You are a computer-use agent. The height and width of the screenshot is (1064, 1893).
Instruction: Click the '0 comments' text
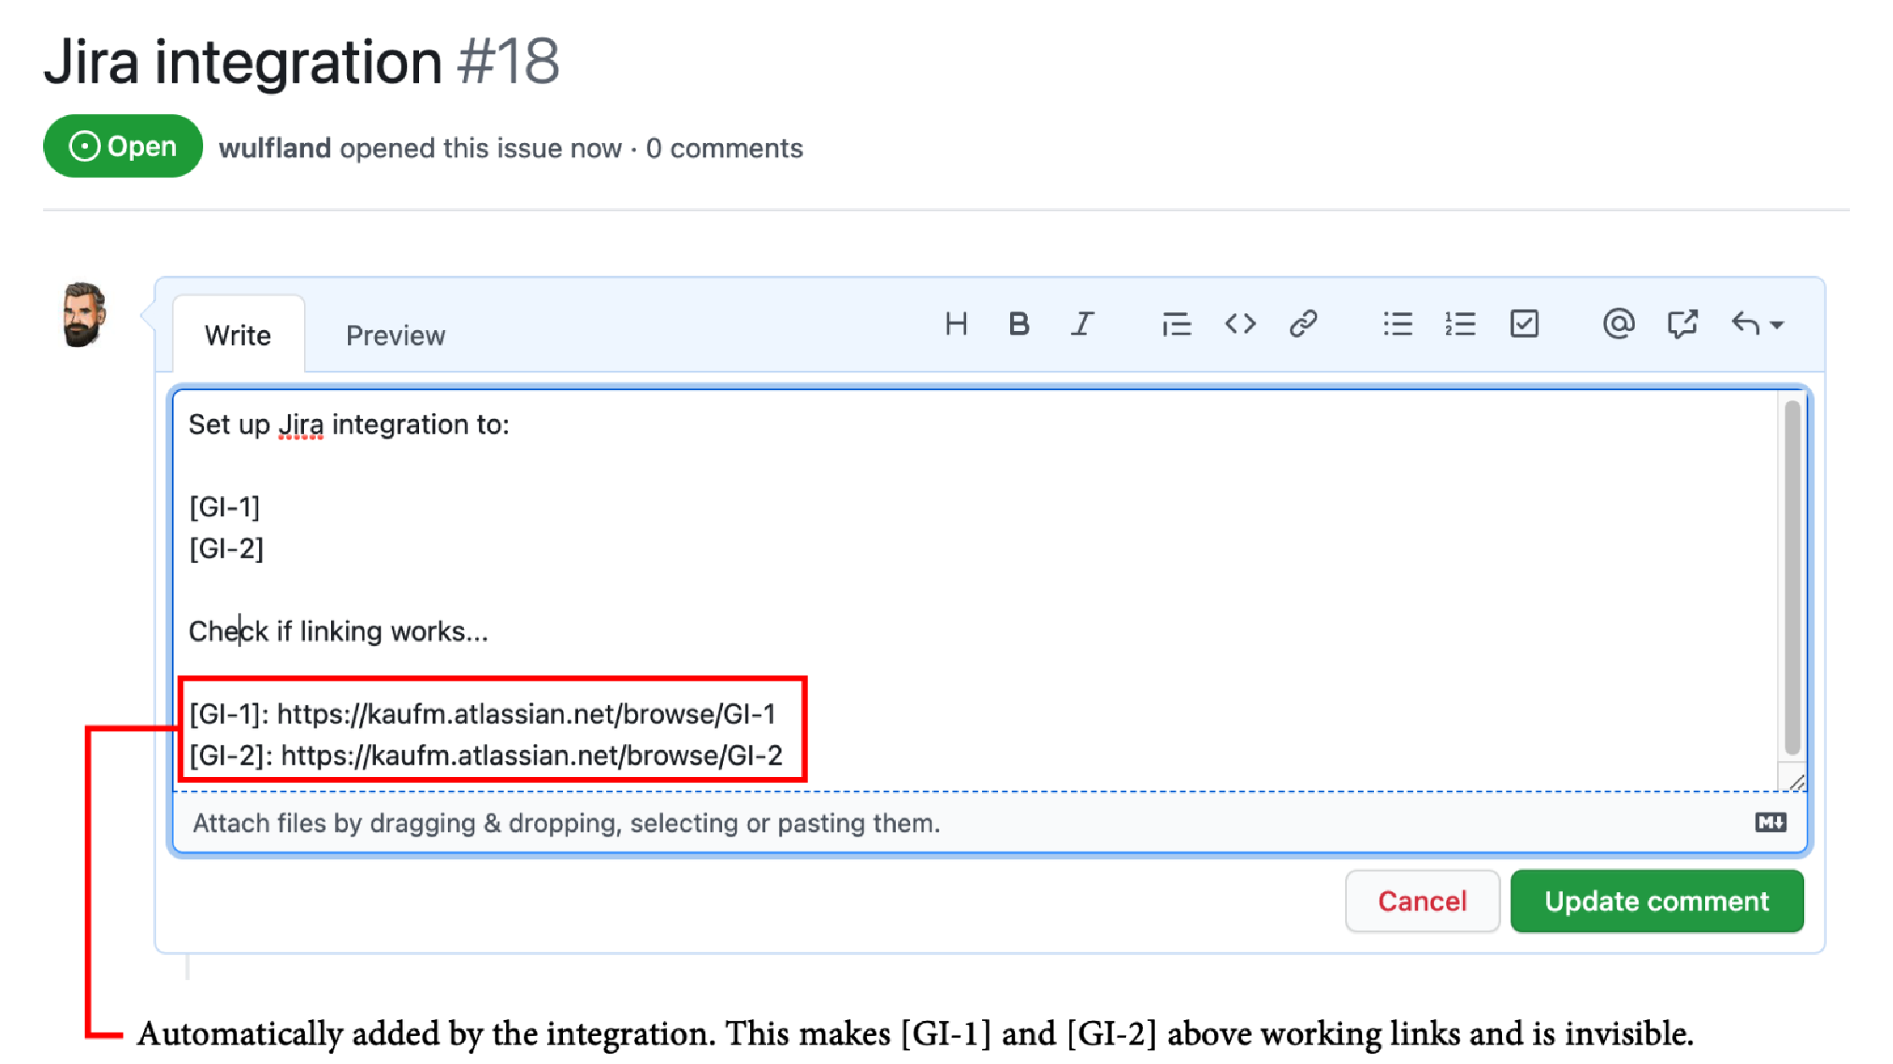[724, 148]
